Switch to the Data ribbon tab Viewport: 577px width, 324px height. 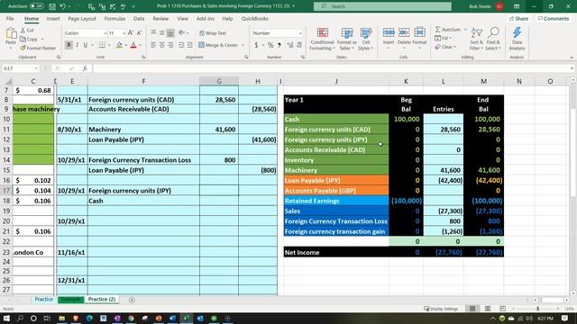tap(139, 19)
